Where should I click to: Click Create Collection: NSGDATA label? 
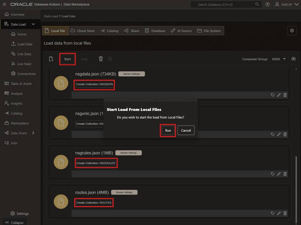pos(95,84)
